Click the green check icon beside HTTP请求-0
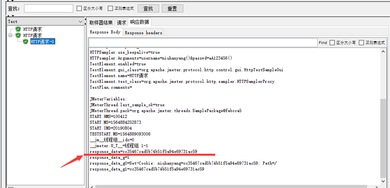390x188 pixels. pyautogui.click(x=26, y=42)
